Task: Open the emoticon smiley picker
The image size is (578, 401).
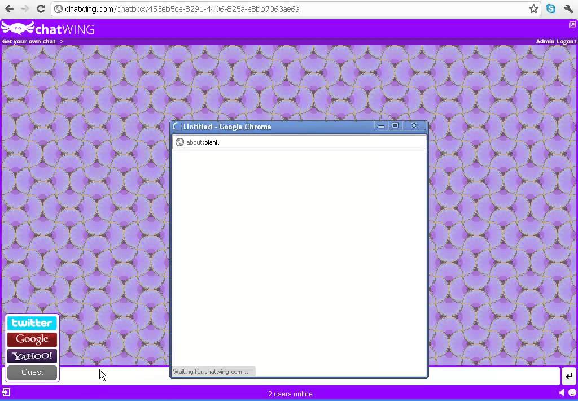Action: [x=572, y=393]
